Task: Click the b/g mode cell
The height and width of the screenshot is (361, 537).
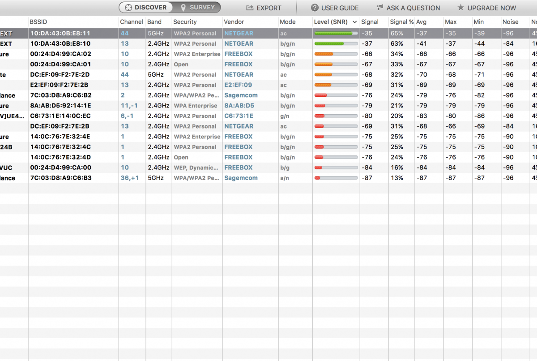Action: (x=285, y=168)
